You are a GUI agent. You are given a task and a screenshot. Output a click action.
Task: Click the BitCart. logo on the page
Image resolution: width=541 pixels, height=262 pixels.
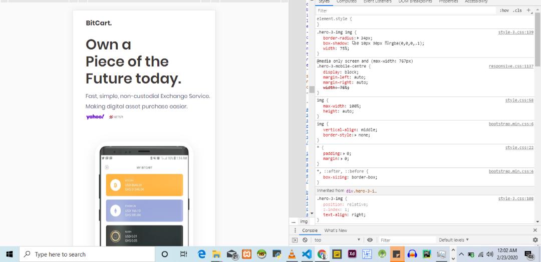point(99,23)
